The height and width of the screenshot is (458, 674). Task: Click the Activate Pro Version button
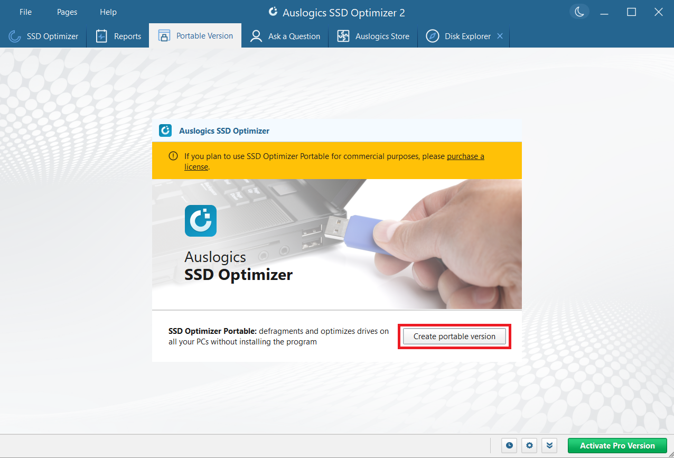click(x=617, y=445)
